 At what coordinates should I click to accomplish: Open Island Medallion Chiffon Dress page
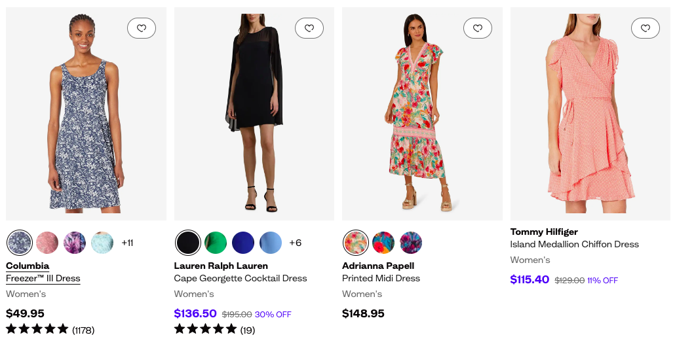(574, 245)
